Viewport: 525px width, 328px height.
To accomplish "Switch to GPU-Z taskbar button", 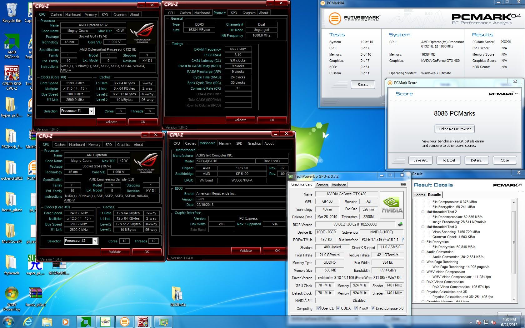I will pos(163,321).
